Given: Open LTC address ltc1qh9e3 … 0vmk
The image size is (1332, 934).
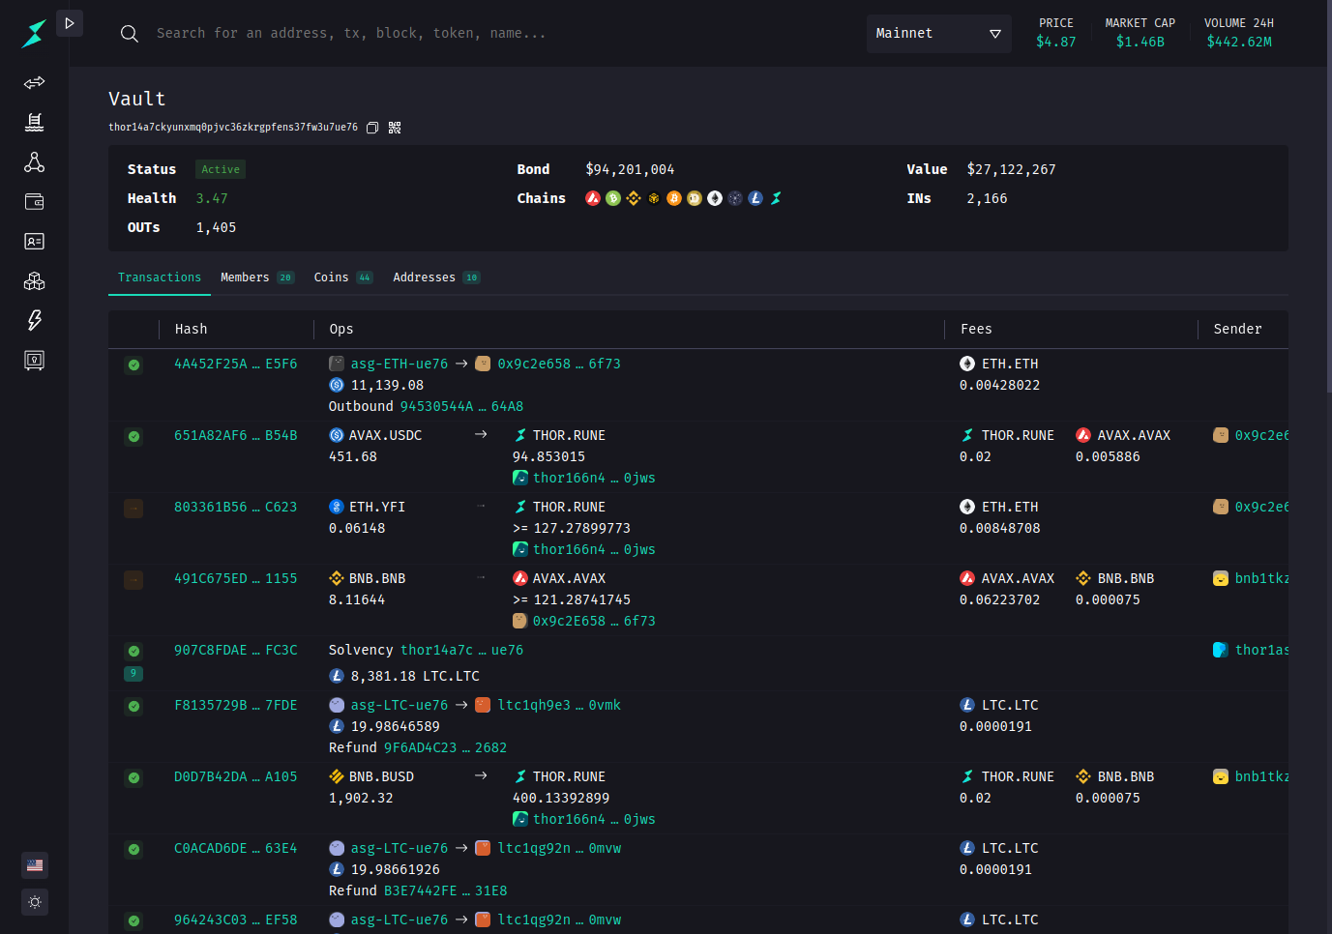Looking at the screenshot, I should [559, 705].
